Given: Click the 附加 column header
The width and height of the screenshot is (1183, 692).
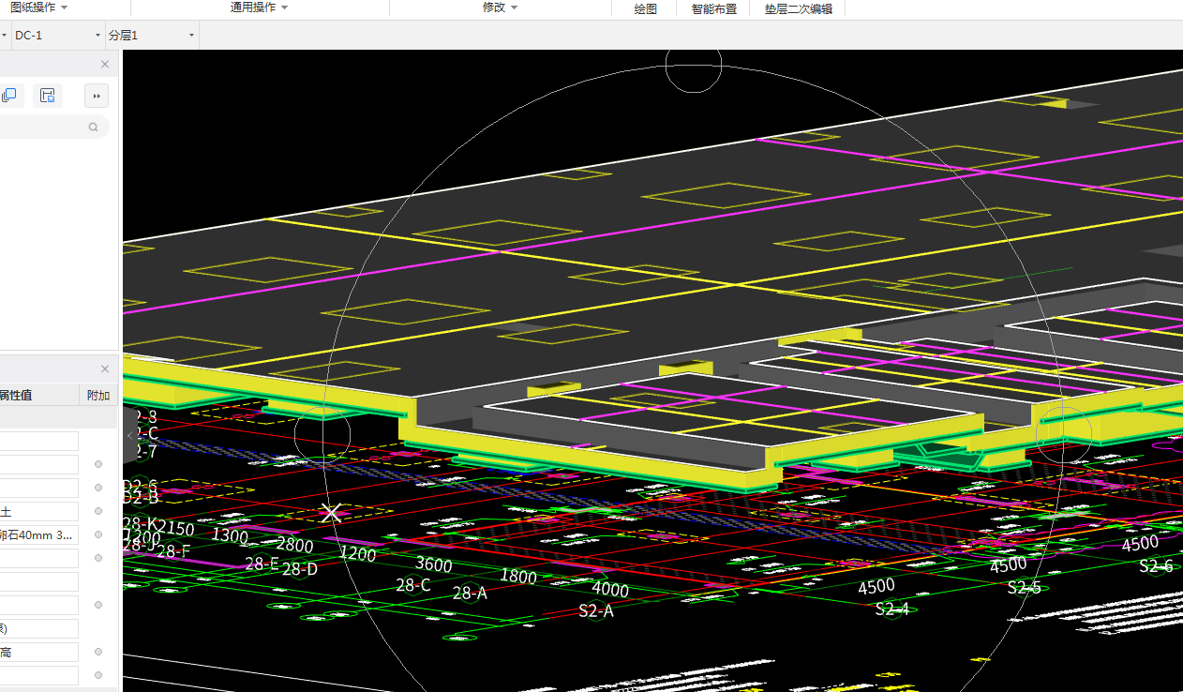Looking at the screenshot, I should (x=98, y=395).
